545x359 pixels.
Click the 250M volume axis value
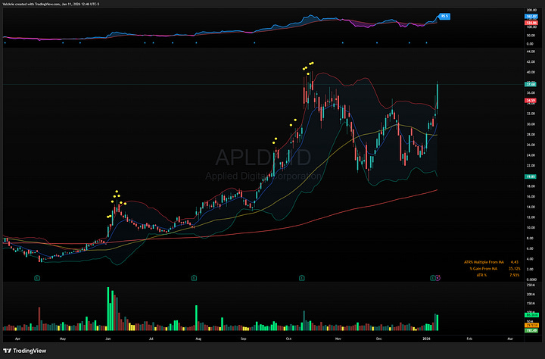pyautogui.click(x=531, y=286)
